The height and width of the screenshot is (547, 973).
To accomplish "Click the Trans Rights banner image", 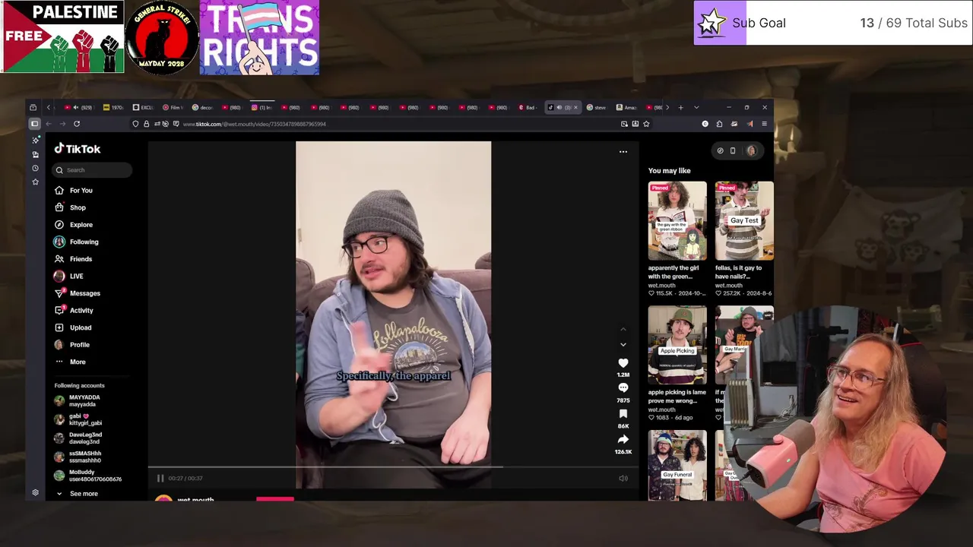I will click(259, 38).
